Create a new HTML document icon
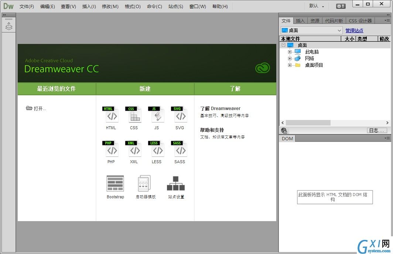Screen dimensions: 393x254 point(110,114)
